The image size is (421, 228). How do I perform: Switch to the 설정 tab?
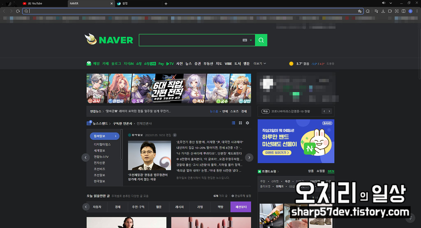138,3
